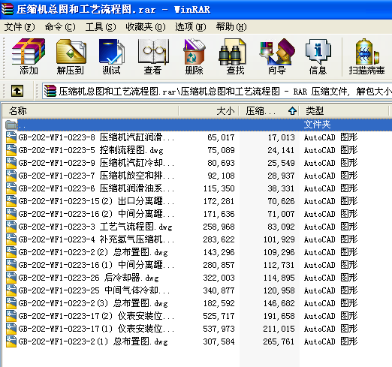Click file icon of 0223-9 压缩机汽缸冷却
Image resolution: width=392 pixels, height=367 pixels.
(x=11, y=163)
